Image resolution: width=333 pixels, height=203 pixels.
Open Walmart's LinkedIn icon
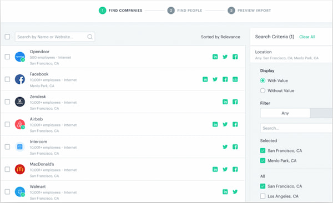(x=225, y=192)
